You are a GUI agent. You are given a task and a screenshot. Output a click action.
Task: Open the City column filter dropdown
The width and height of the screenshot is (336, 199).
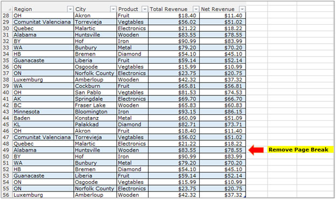pyautogui.click(x=113, y=9)
